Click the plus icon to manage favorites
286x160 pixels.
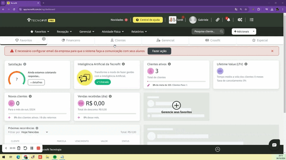pyautogui.click(x=176, y=105)
